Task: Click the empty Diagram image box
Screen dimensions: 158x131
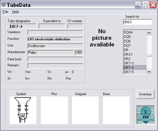Action: [85, 110]
